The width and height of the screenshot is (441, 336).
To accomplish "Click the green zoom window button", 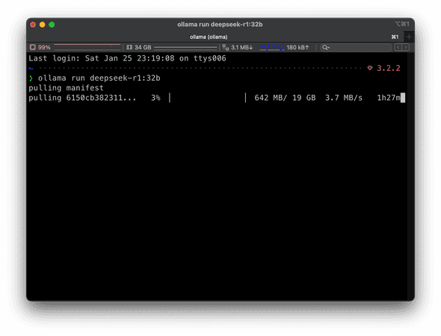I will pyautogui.click(x=52, y=25).
